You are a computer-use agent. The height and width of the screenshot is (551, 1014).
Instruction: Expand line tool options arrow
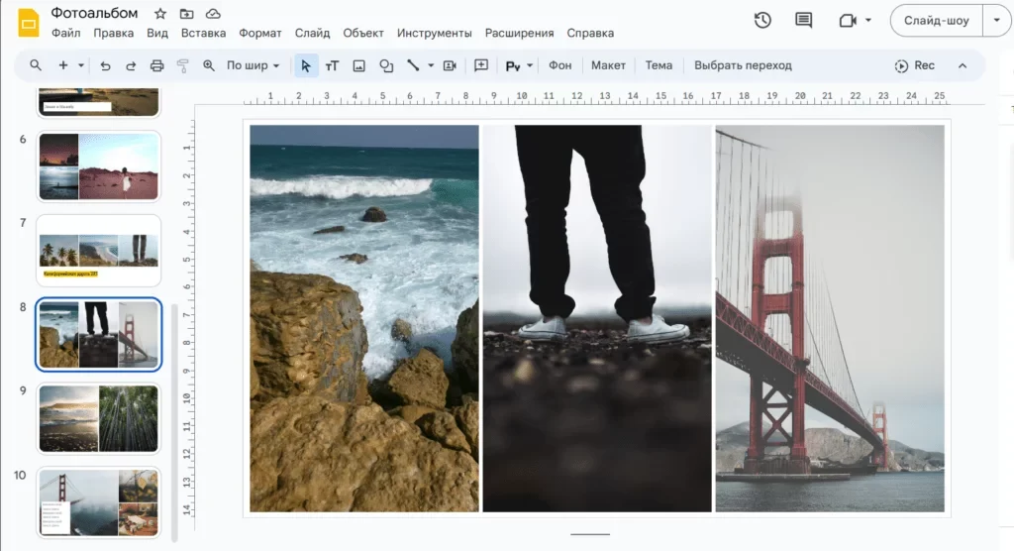(x=431, y=65)
